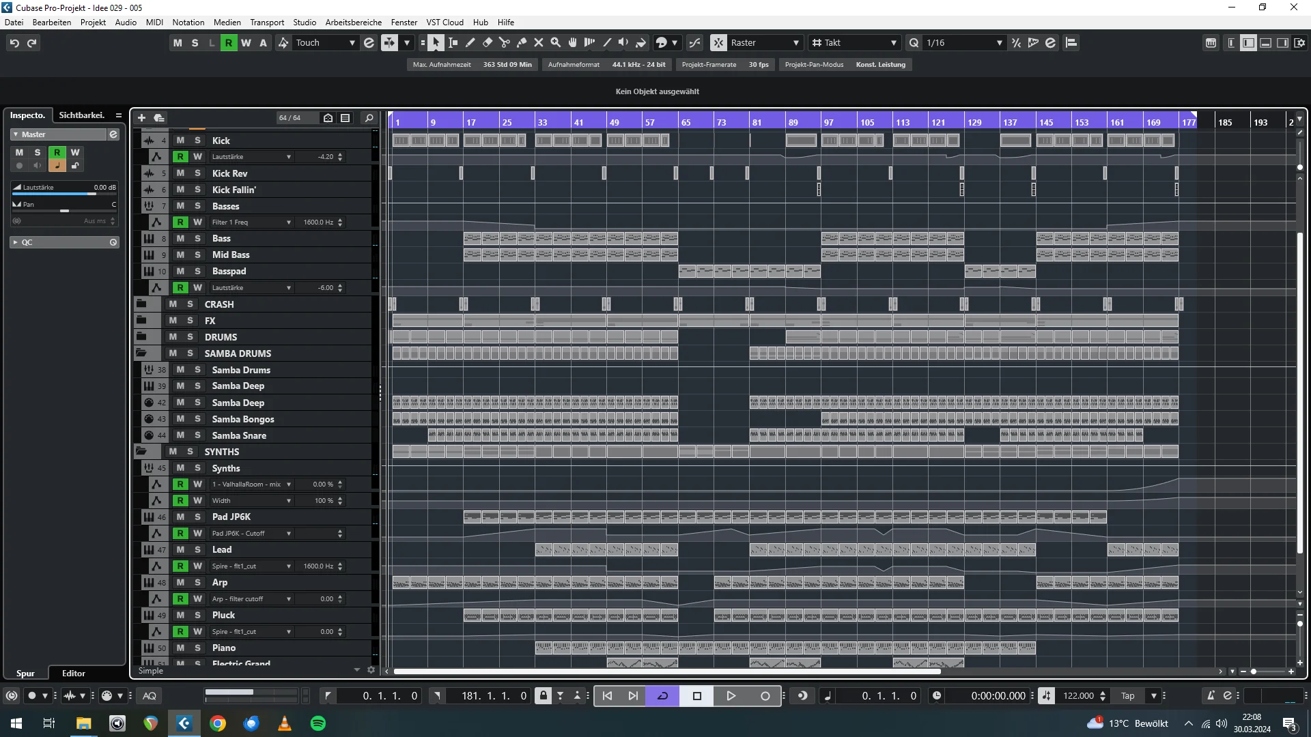
Task: Click the Stop button in transport
Action: coord(696,696)
